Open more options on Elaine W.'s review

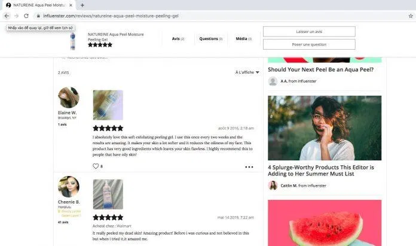[x=249, y=167]
